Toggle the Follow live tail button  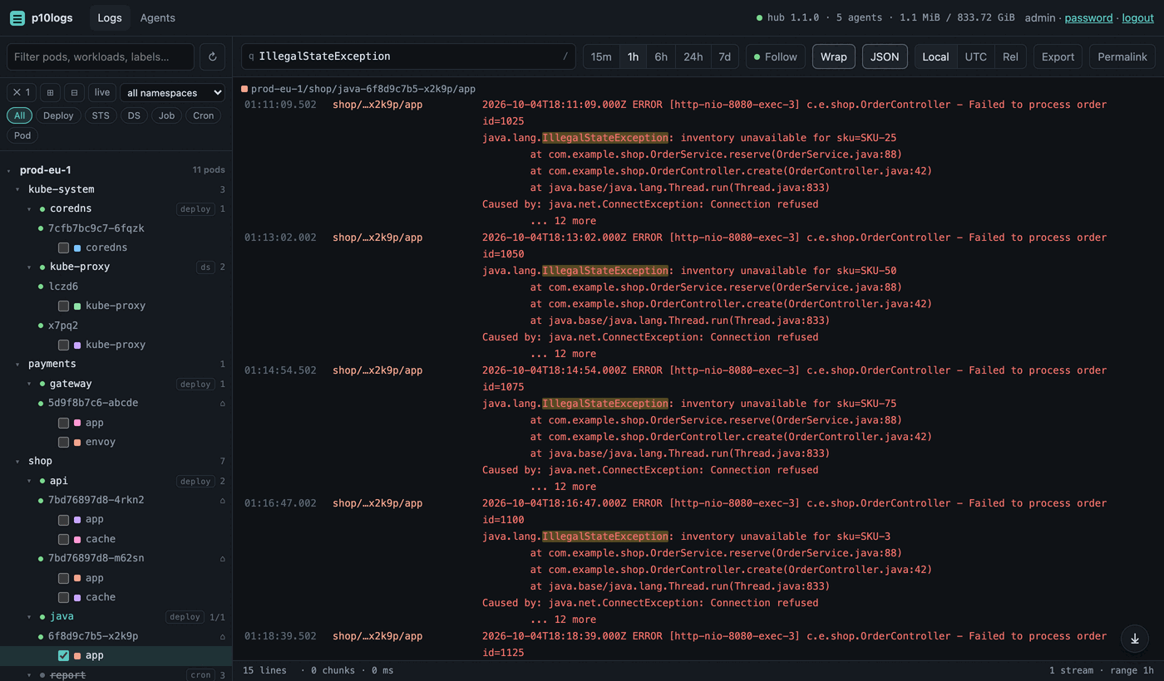775,56
